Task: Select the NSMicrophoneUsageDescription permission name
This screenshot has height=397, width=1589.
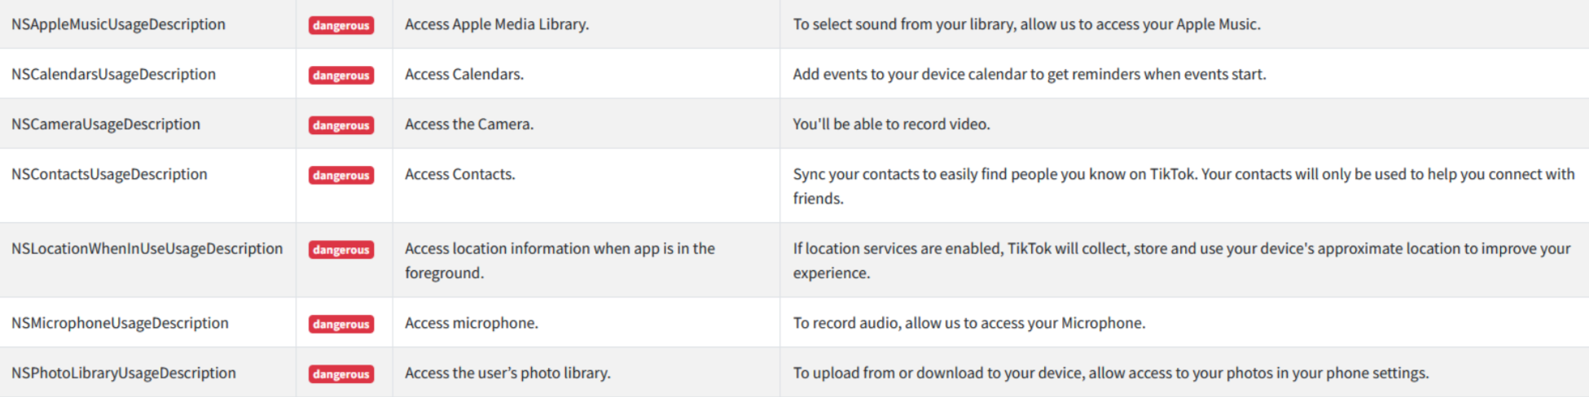Action: coord(120,323)
